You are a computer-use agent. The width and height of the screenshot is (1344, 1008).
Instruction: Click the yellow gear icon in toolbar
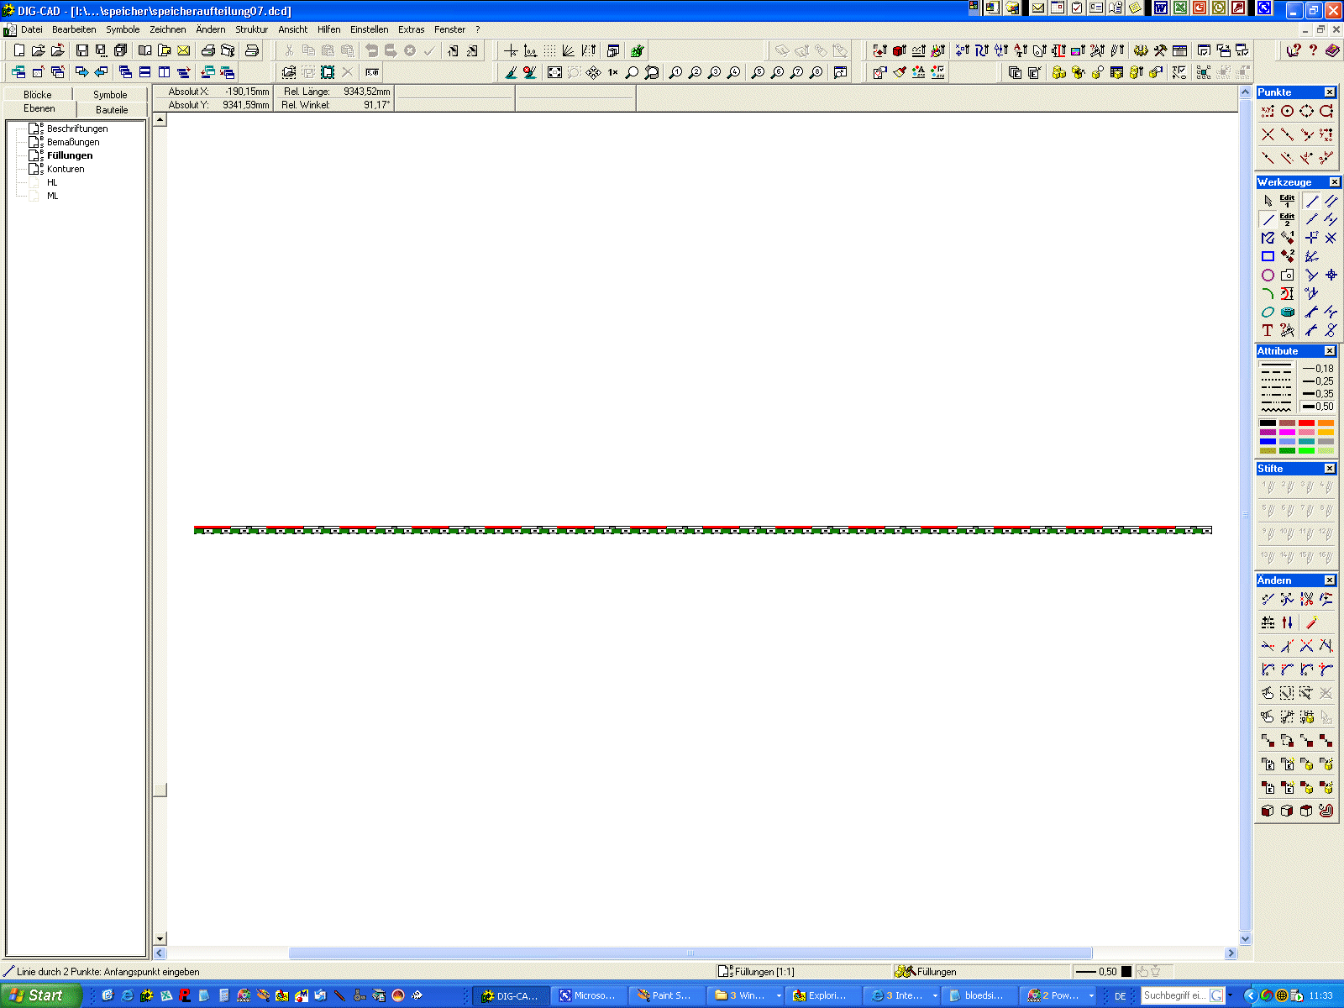click(x=1141, y=50)
